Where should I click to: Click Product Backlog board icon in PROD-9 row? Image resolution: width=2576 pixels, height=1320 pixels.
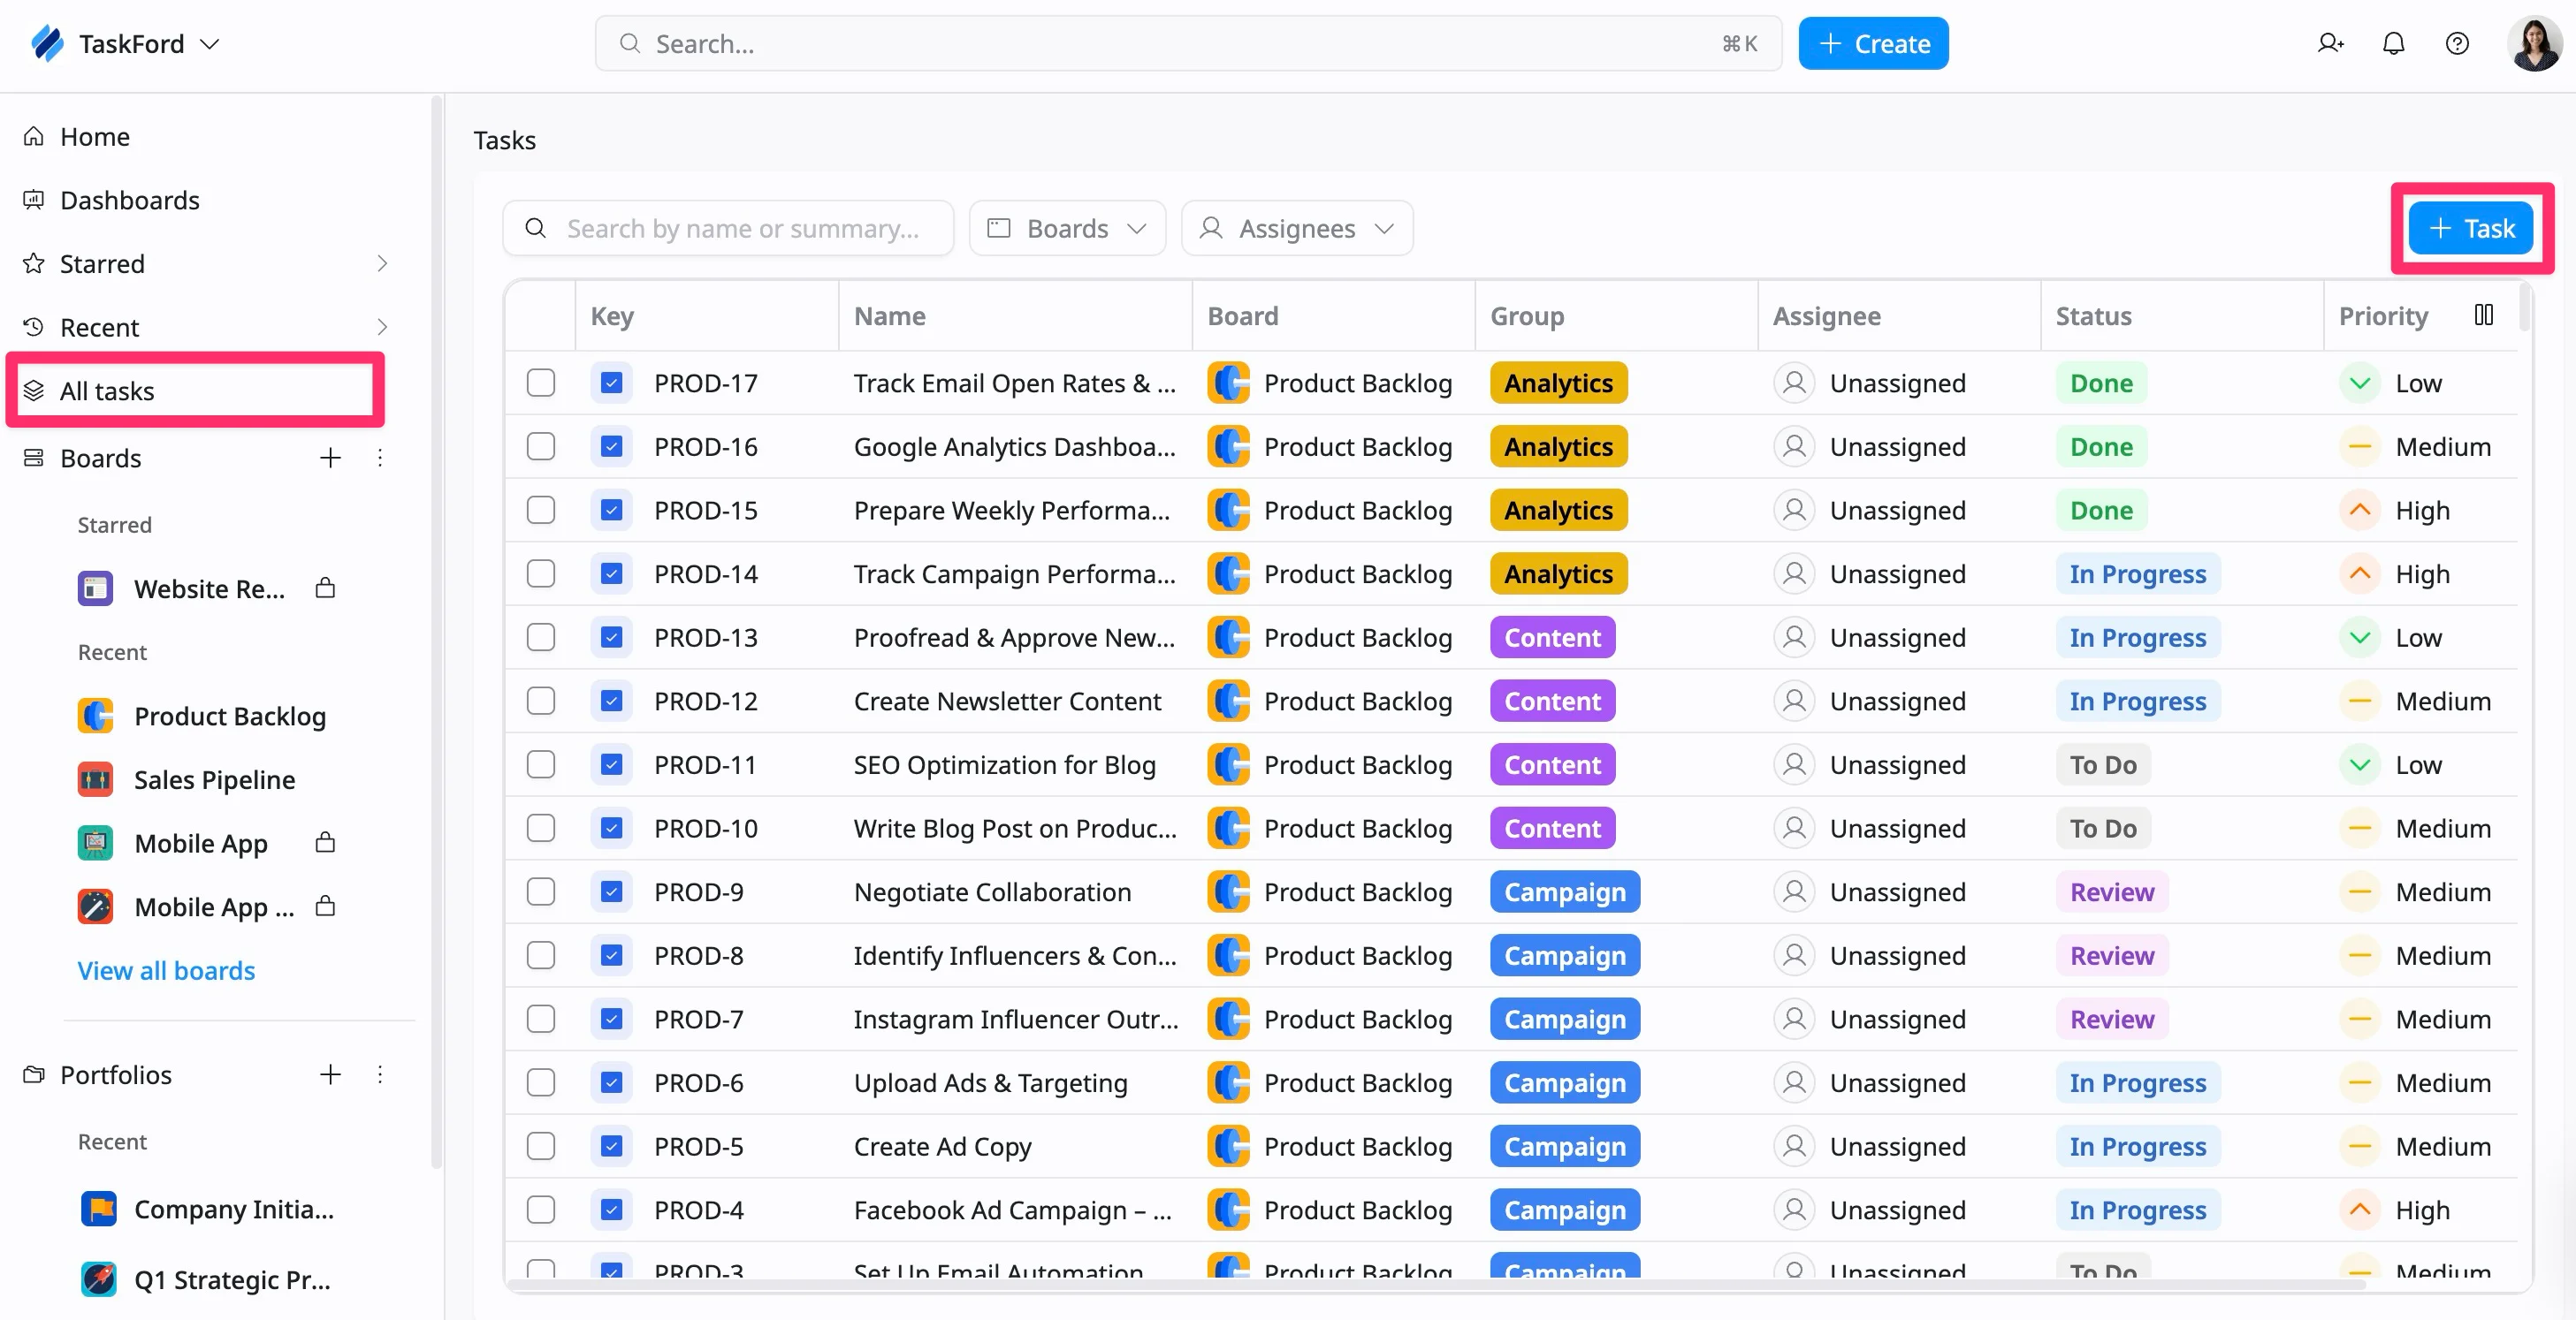coord(1229,891)
